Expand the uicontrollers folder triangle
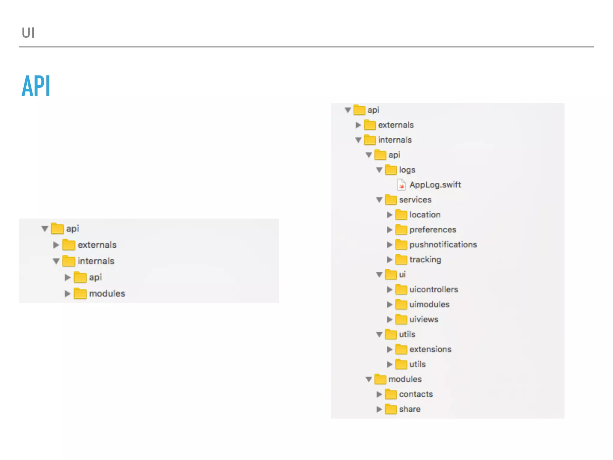The image size is (613, 460). (389, 290)
